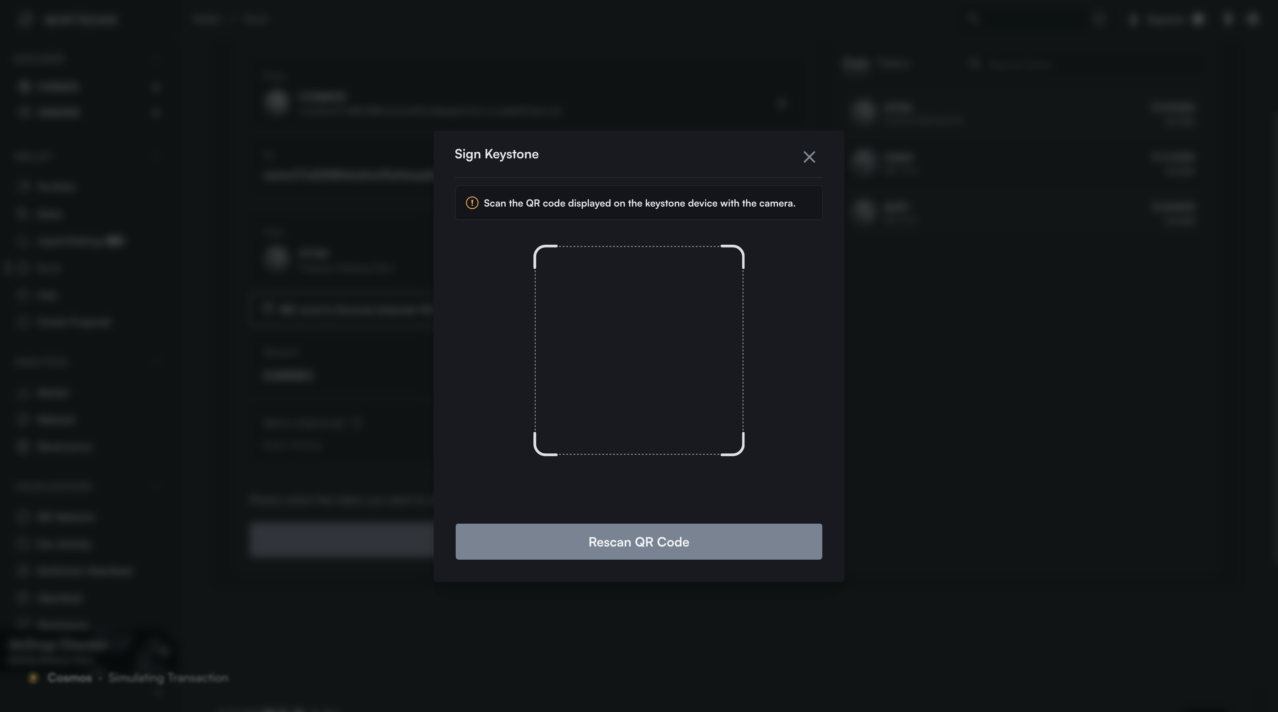The height and width of the screenshot is (712, 1278).
Task: Click the Cosmos star icon in status bar
Action: (x=33, y=678)
